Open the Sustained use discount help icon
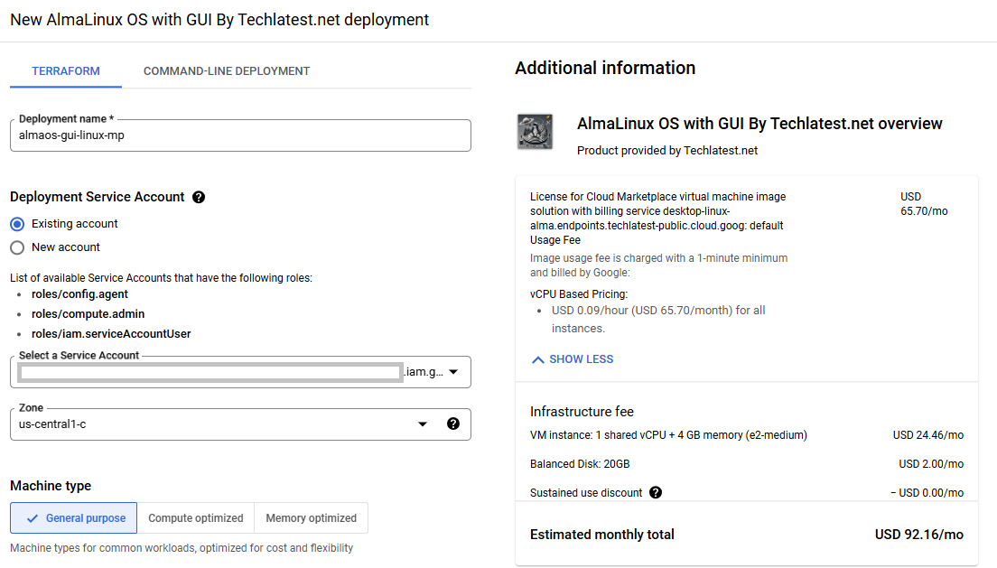997x568 pixels. coord(656,492)
